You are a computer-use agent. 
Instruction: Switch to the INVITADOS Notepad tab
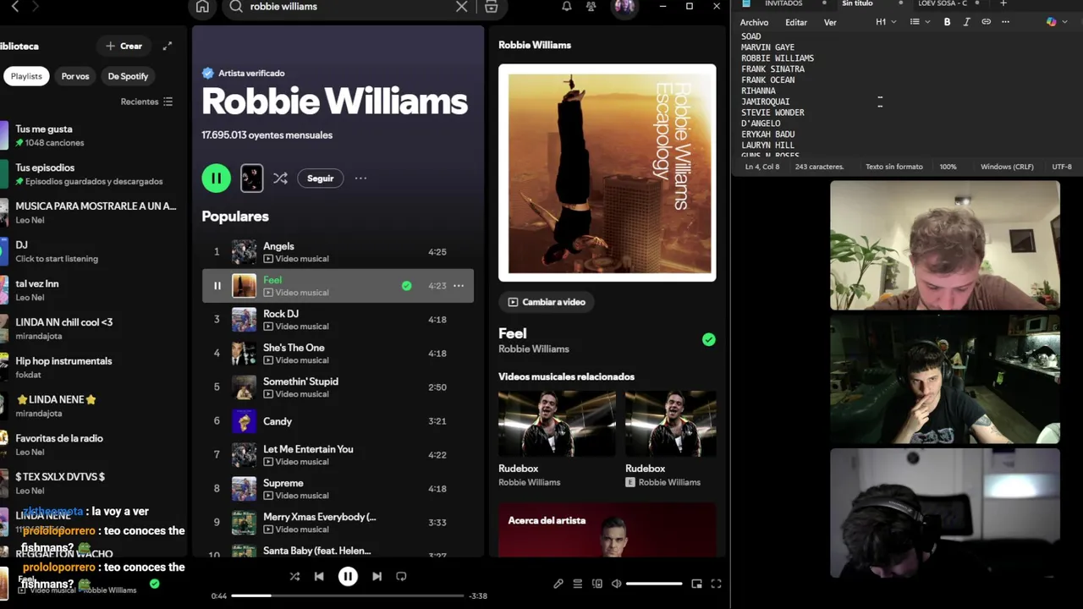pyautogui.click(x=783, y=3)
